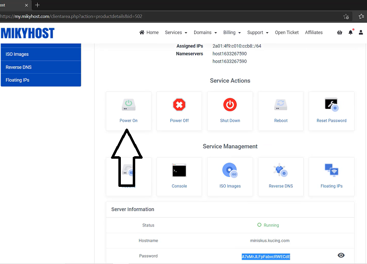This screenshot has height=264, width=367.
Task: Select Floating IPs in the sidebar
Action: (41, 80)
